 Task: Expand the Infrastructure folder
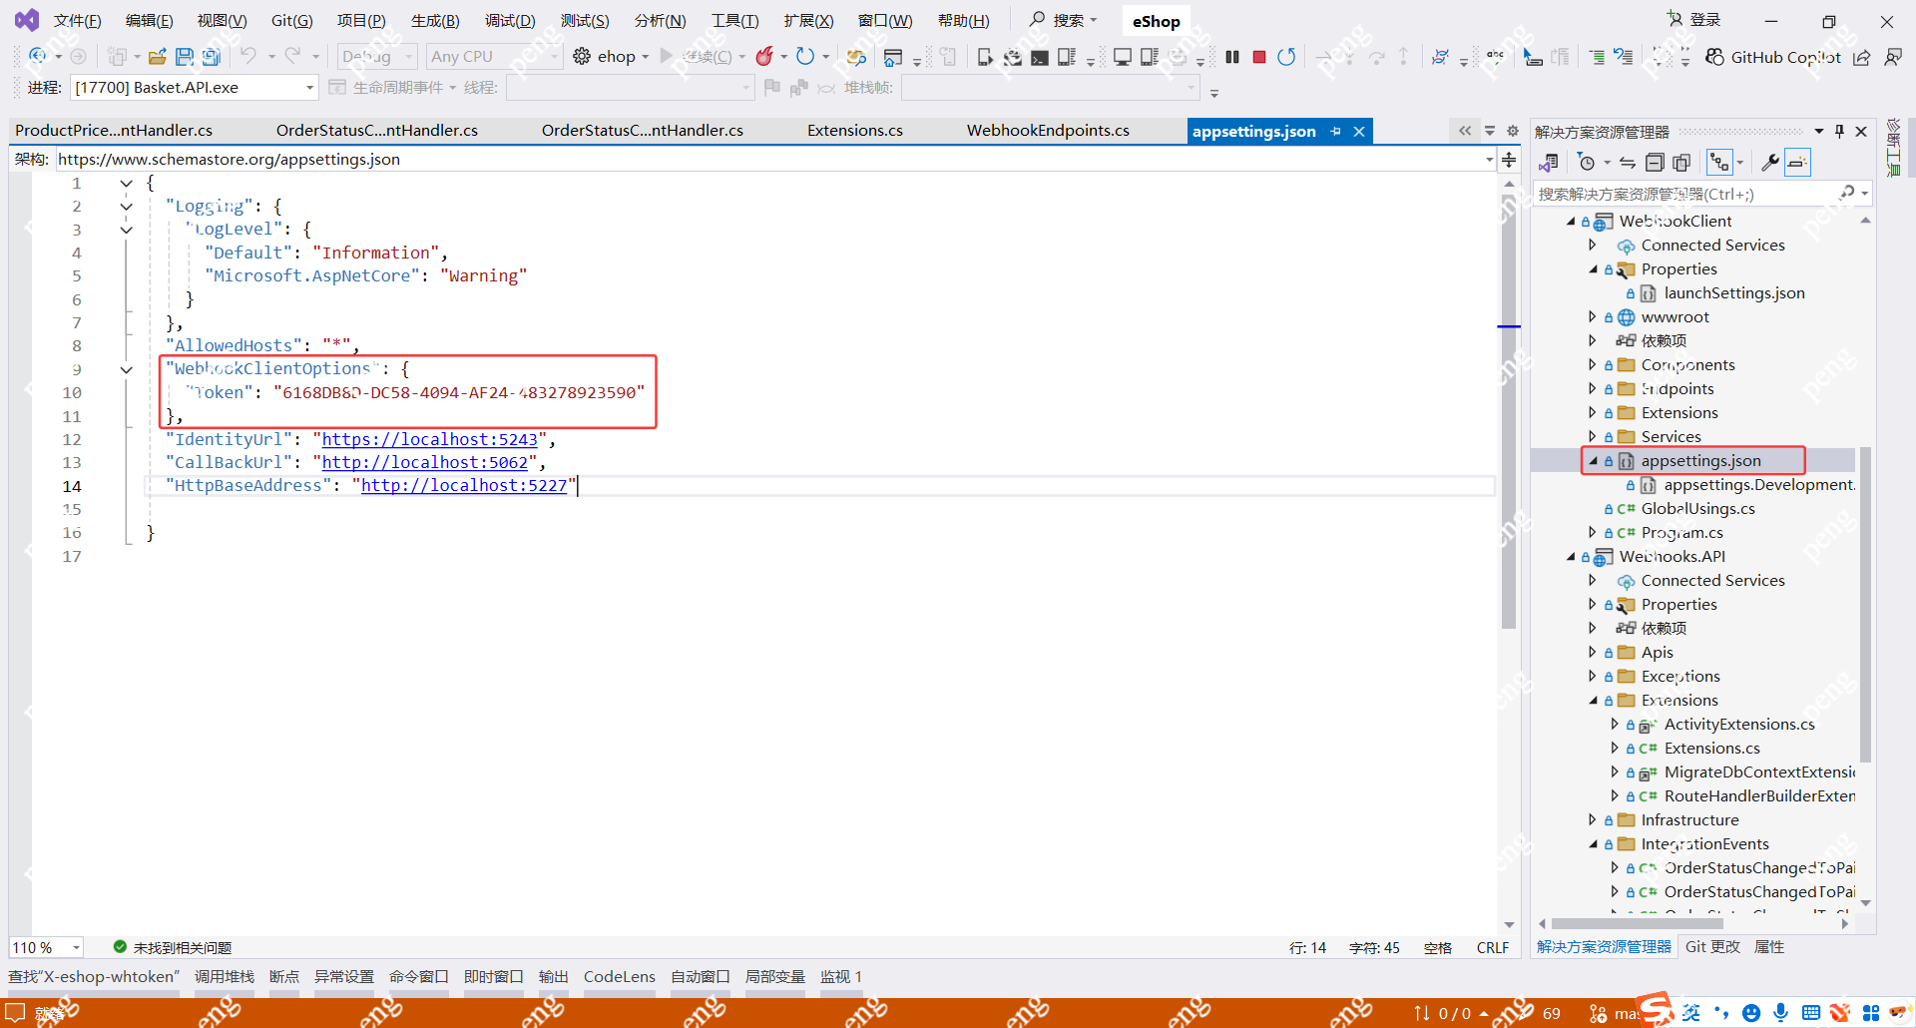[x=1593, y=820]
